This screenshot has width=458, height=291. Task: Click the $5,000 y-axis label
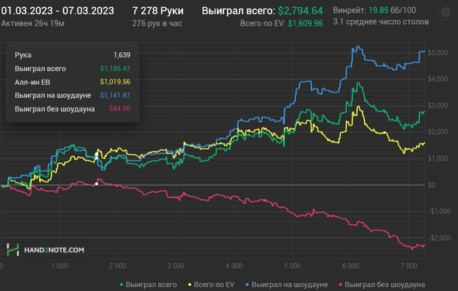(438, 53)
